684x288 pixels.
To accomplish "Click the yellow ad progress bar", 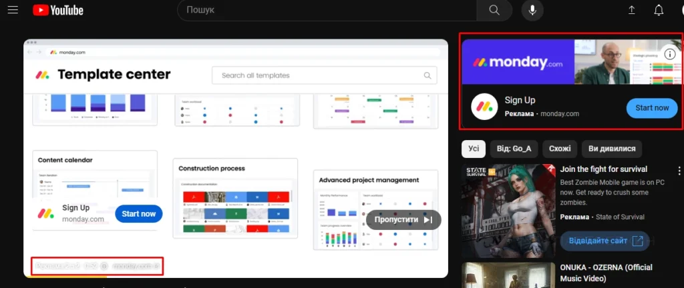I will pyautogui.click(x=65, y=276).
